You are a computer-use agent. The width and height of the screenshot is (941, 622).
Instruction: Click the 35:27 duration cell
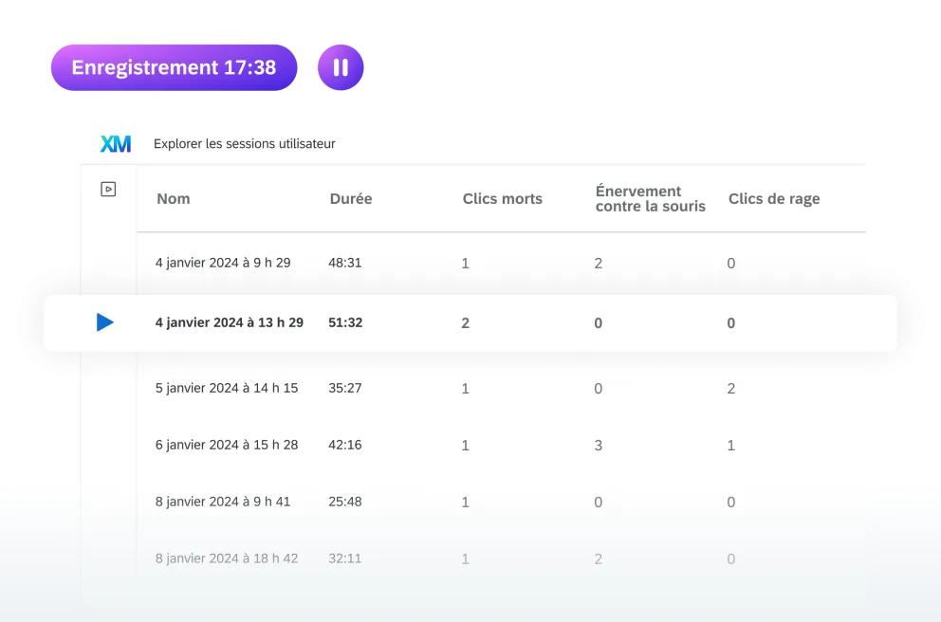[x=345, y=388]
